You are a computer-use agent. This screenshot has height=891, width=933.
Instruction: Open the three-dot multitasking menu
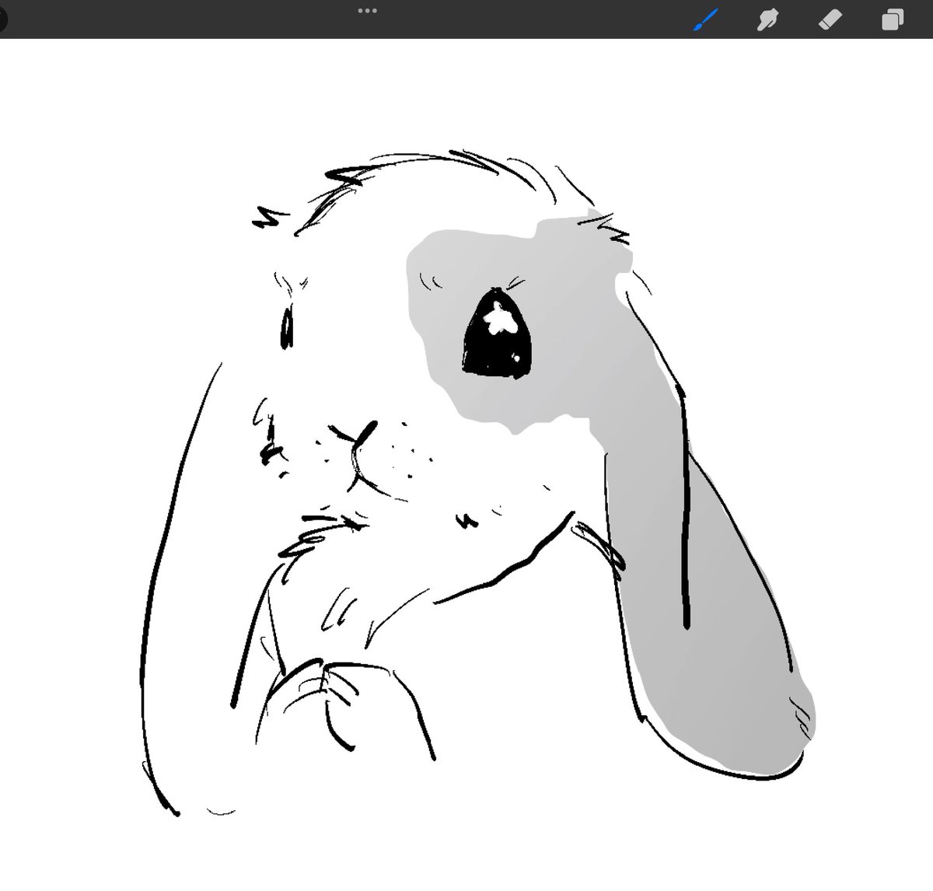point(367,11)
